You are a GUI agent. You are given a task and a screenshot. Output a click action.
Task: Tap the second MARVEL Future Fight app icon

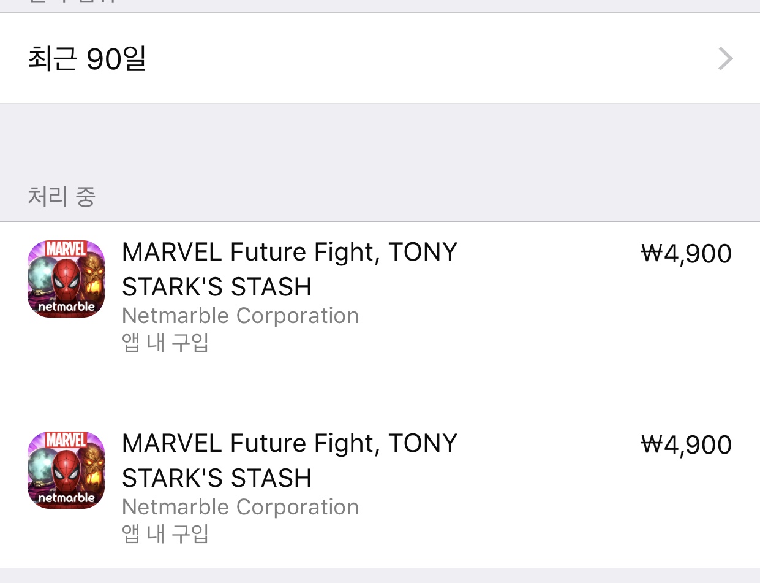pos(66,470)
